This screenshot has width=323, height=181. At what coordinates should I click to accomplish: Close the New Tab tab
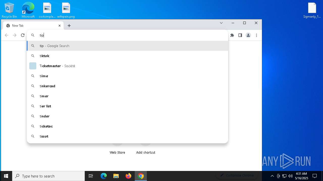[60, 26]
